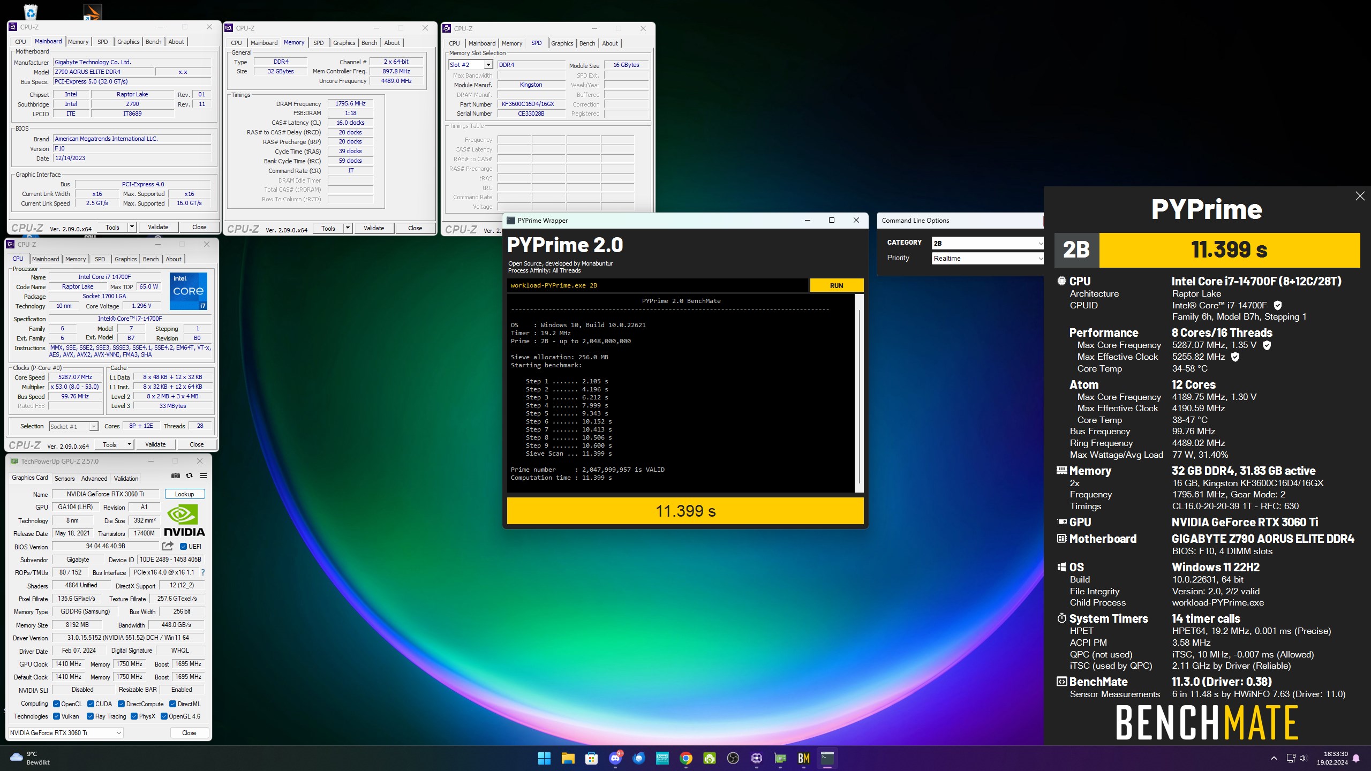Open Thunderbird from the taskbar
The width and height of the screenshot is (1371, 771).
point(639,758)
